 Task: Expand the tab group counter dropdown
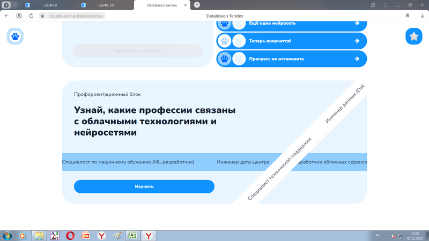pyautogui.click(x=14, y=5)
